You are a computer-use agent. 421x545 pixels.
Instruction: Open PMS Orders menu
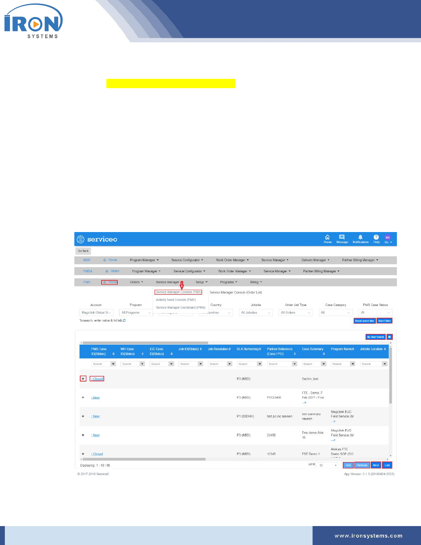(x=136, y=282)
